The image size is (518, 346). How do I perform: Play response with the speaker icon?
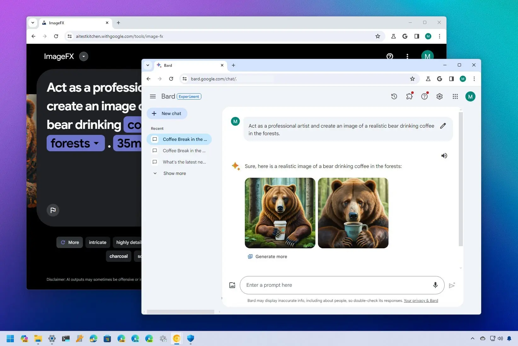click(x=444, y=156)
